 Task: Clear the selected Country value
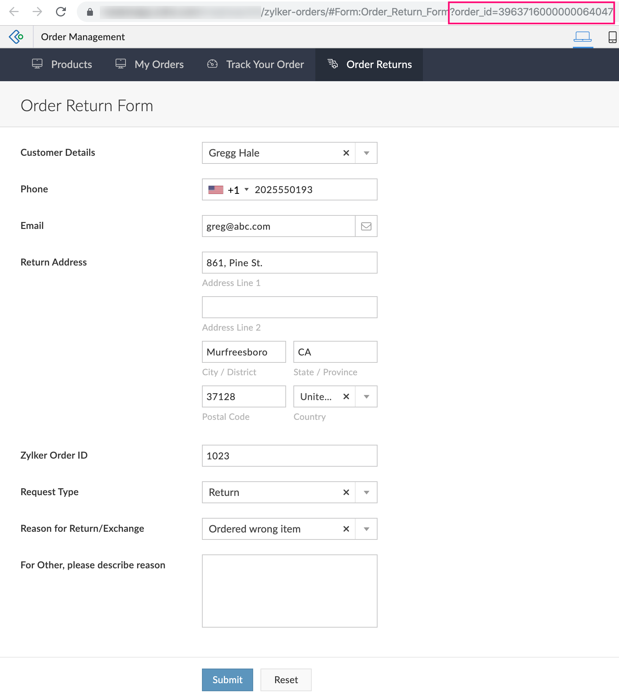click(x=346, y=397)
